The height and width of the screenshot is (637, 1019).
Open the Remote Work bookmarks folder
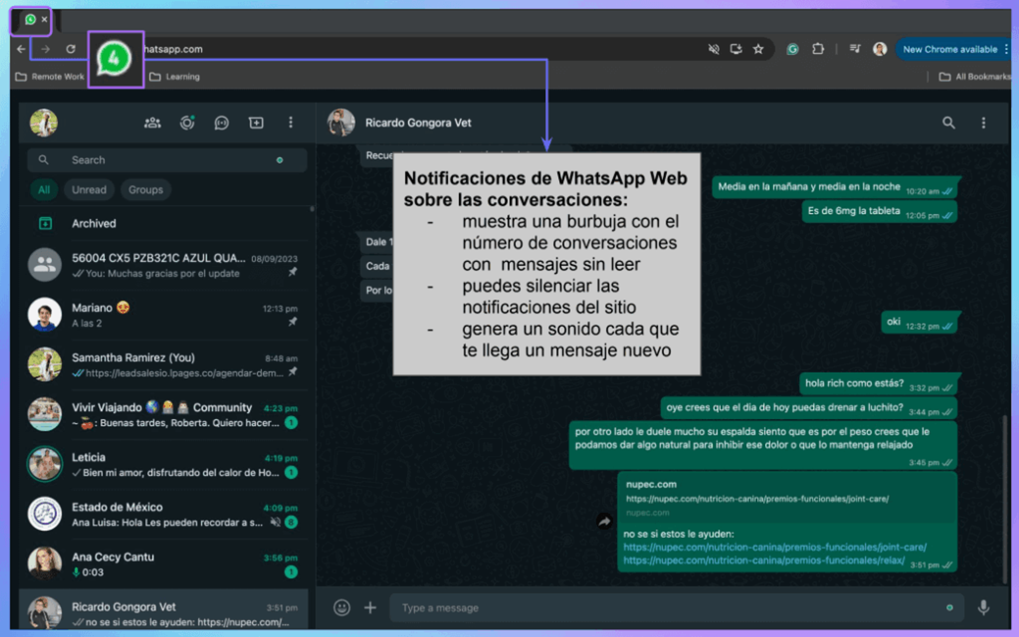(x=50, y=77)
